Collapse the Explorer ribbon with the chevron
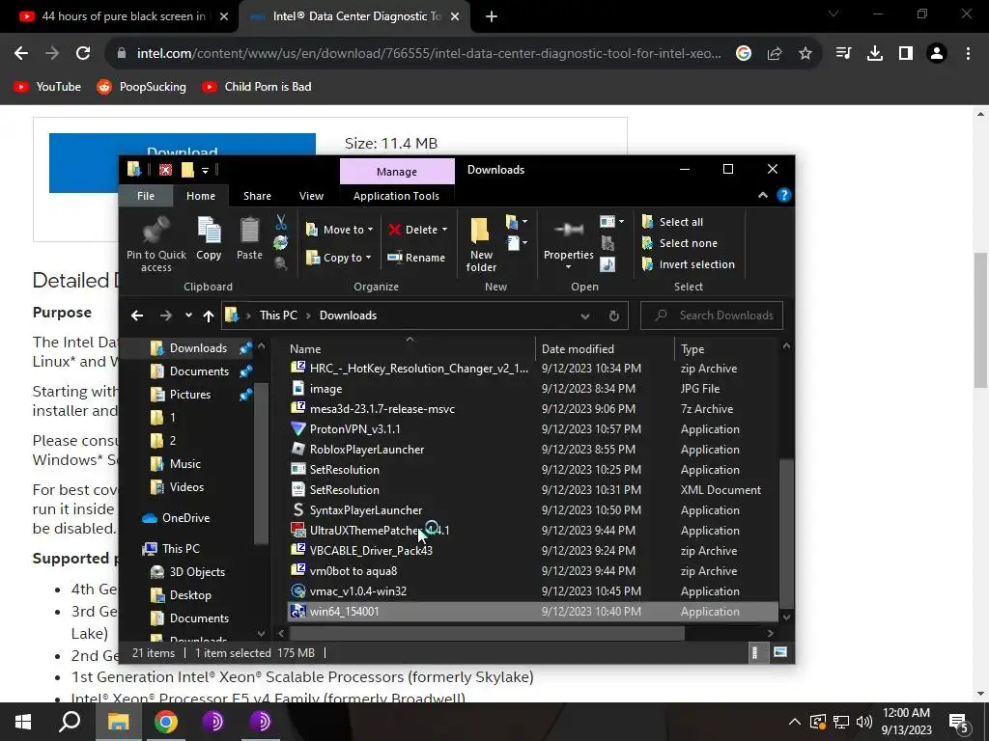 click(763, 195)
